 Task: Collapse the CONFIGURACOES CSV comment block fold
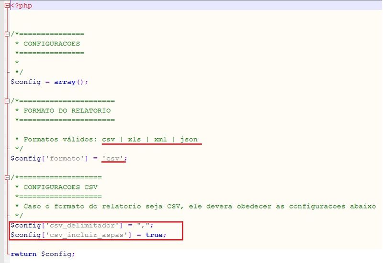7,177
